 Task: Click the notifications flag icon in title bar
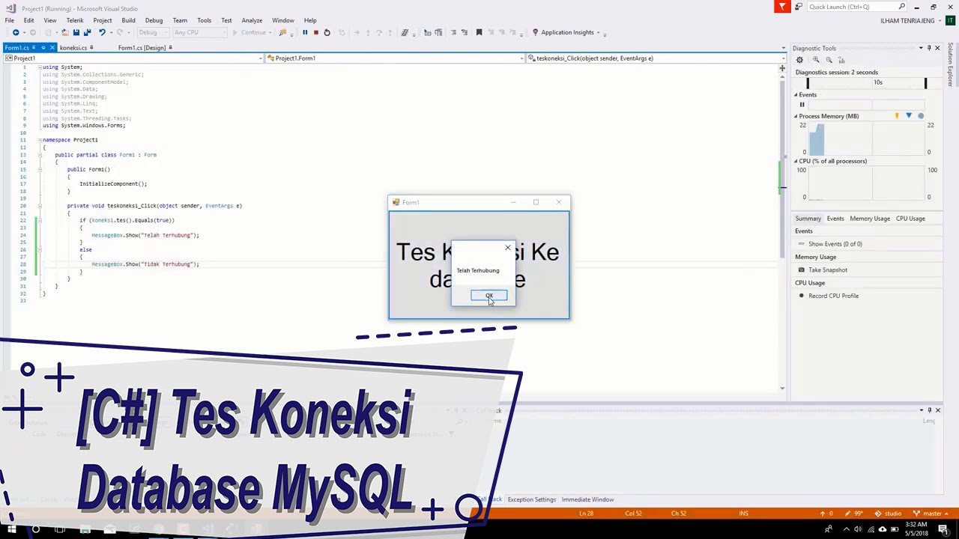click(782, 7)
